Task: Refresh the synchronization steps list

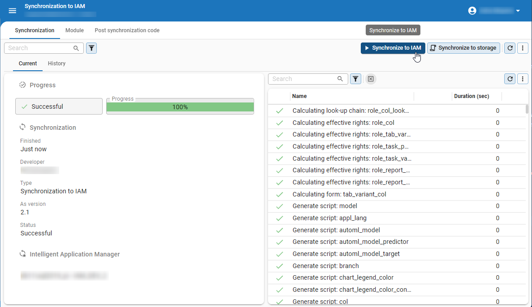Action: tap(510, 79)
